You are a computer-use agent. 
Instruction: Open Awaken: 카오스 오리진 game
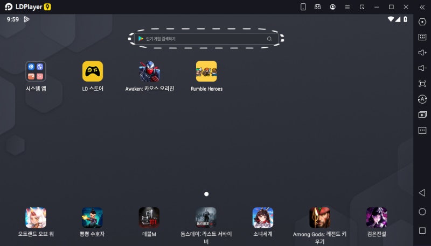tap(149, 71)
